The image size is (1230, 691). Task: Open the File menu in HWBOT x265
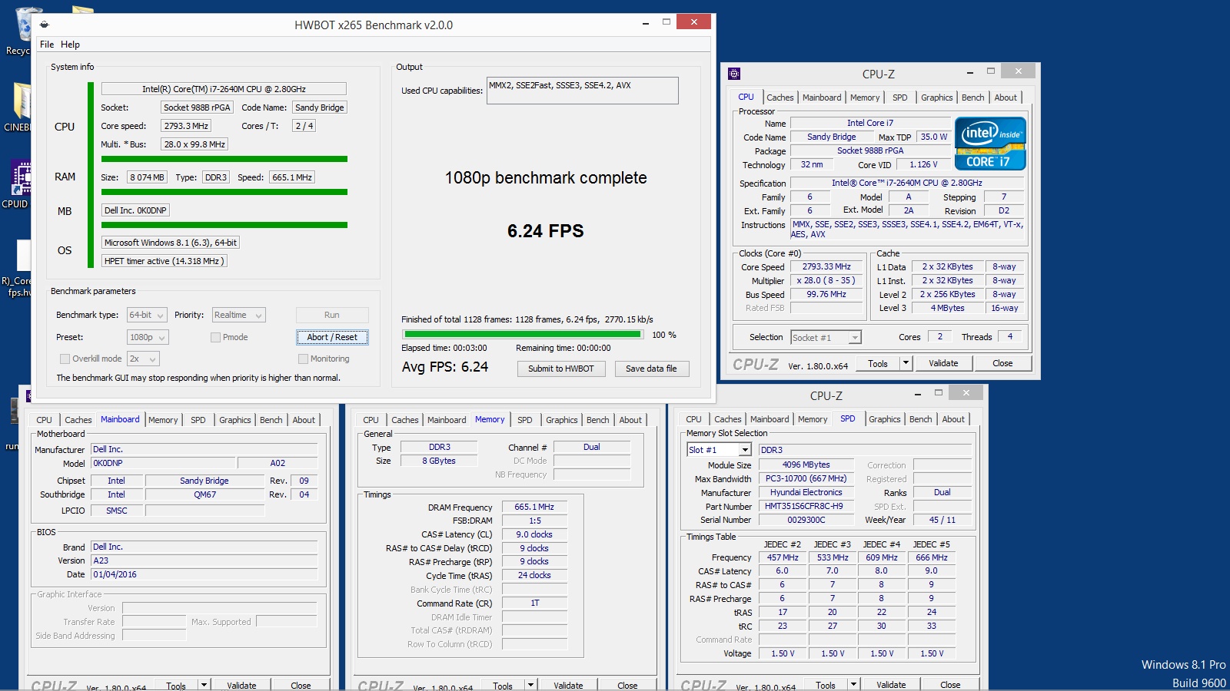pyautogui.click(x=47, y=45)
